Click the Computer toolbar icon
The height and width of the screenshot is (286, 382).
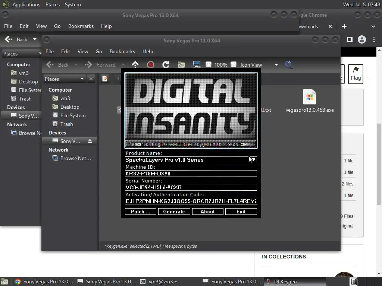tap(196, 64)
